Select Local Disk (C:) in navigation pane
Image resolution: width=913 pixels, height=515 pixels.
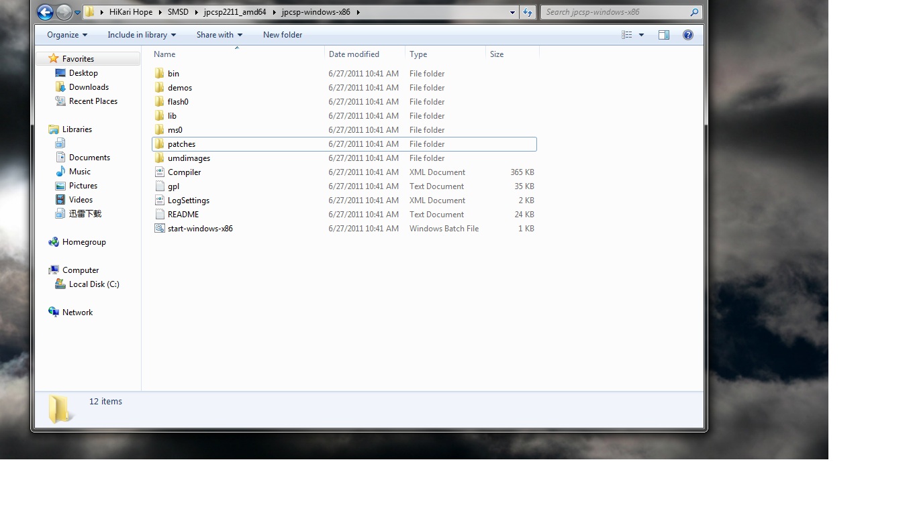pos(93,284)
